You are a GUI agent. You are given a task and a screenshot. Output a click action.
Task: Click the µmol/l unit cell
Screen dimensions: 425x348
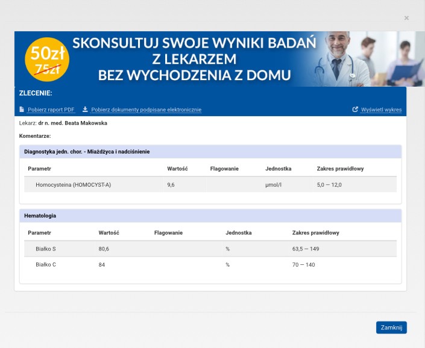point(273,185)
